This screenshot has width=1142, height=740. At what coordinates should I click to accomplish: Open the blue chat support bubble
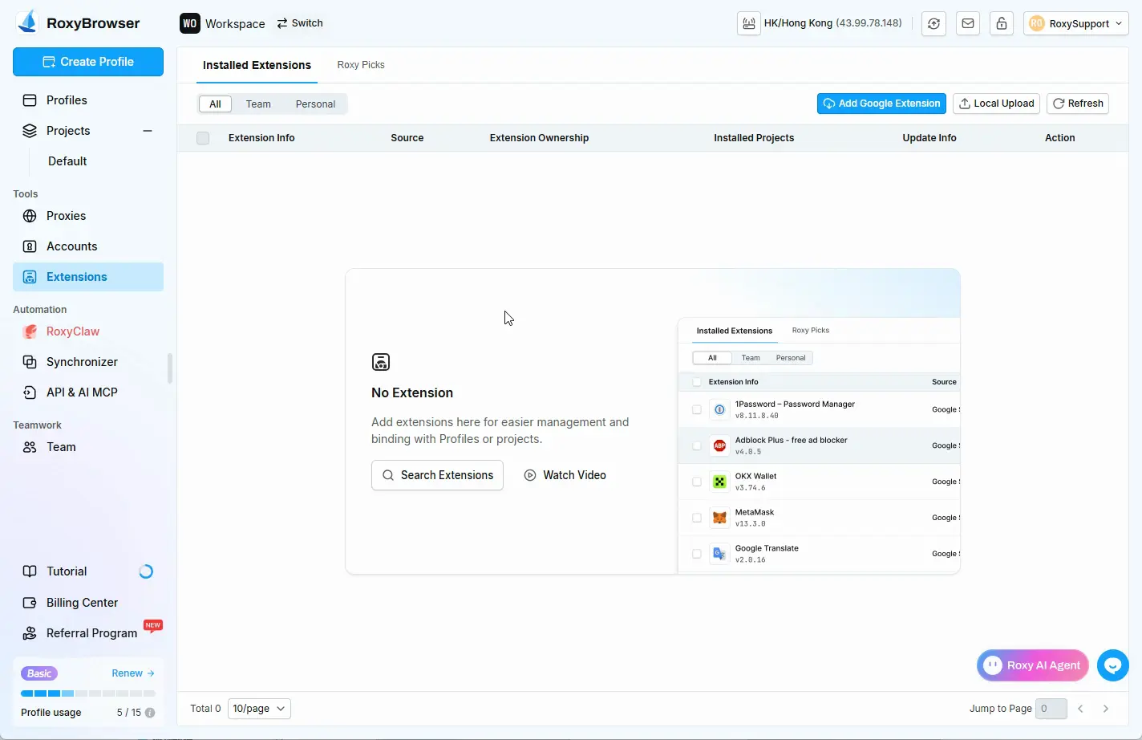[1113, 665]
